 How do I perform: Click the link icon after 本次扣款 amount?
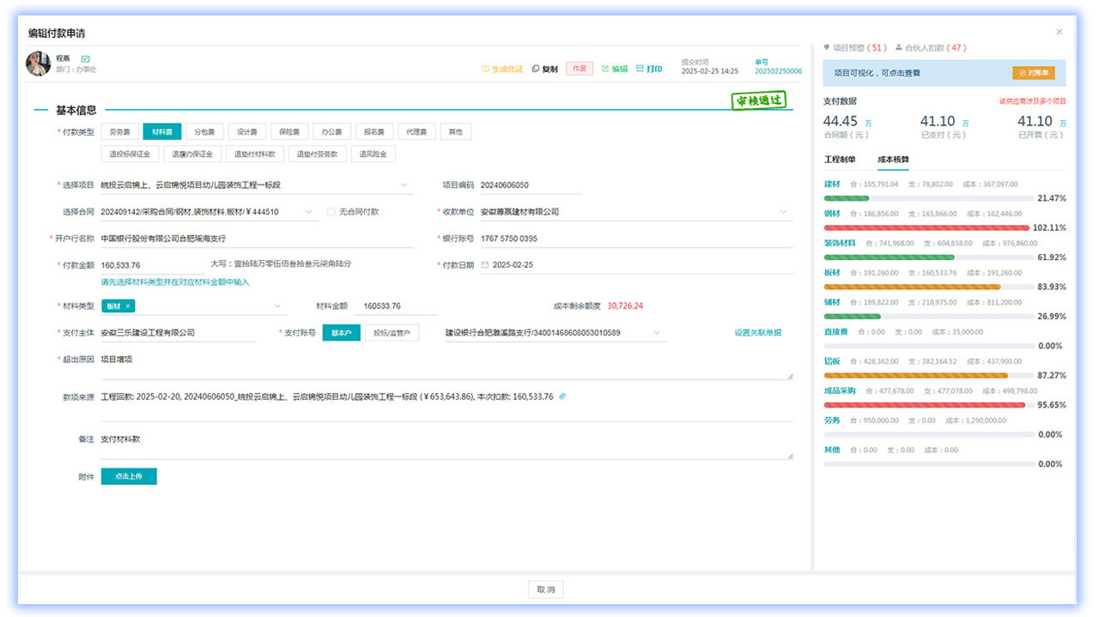point(562,396)
